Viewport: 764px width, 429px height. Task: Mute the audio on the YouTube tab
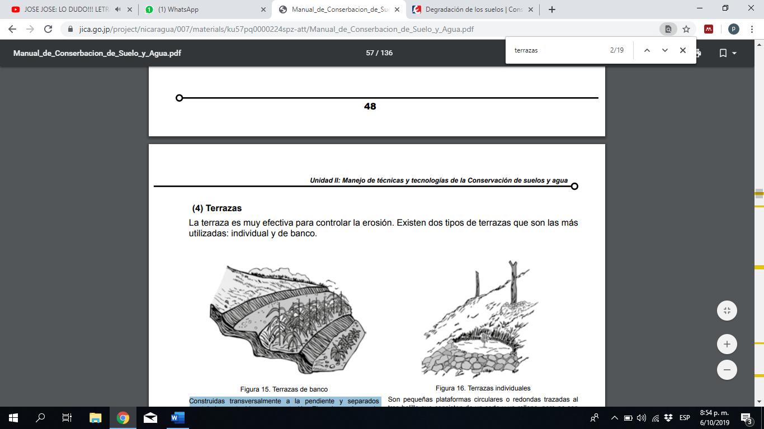point(117,9)
